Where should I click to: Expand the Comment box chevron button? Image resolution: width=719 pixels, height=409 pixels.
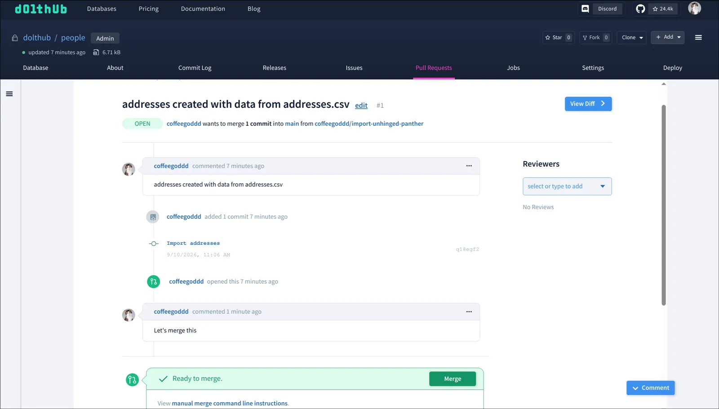(x=650, y=388)
